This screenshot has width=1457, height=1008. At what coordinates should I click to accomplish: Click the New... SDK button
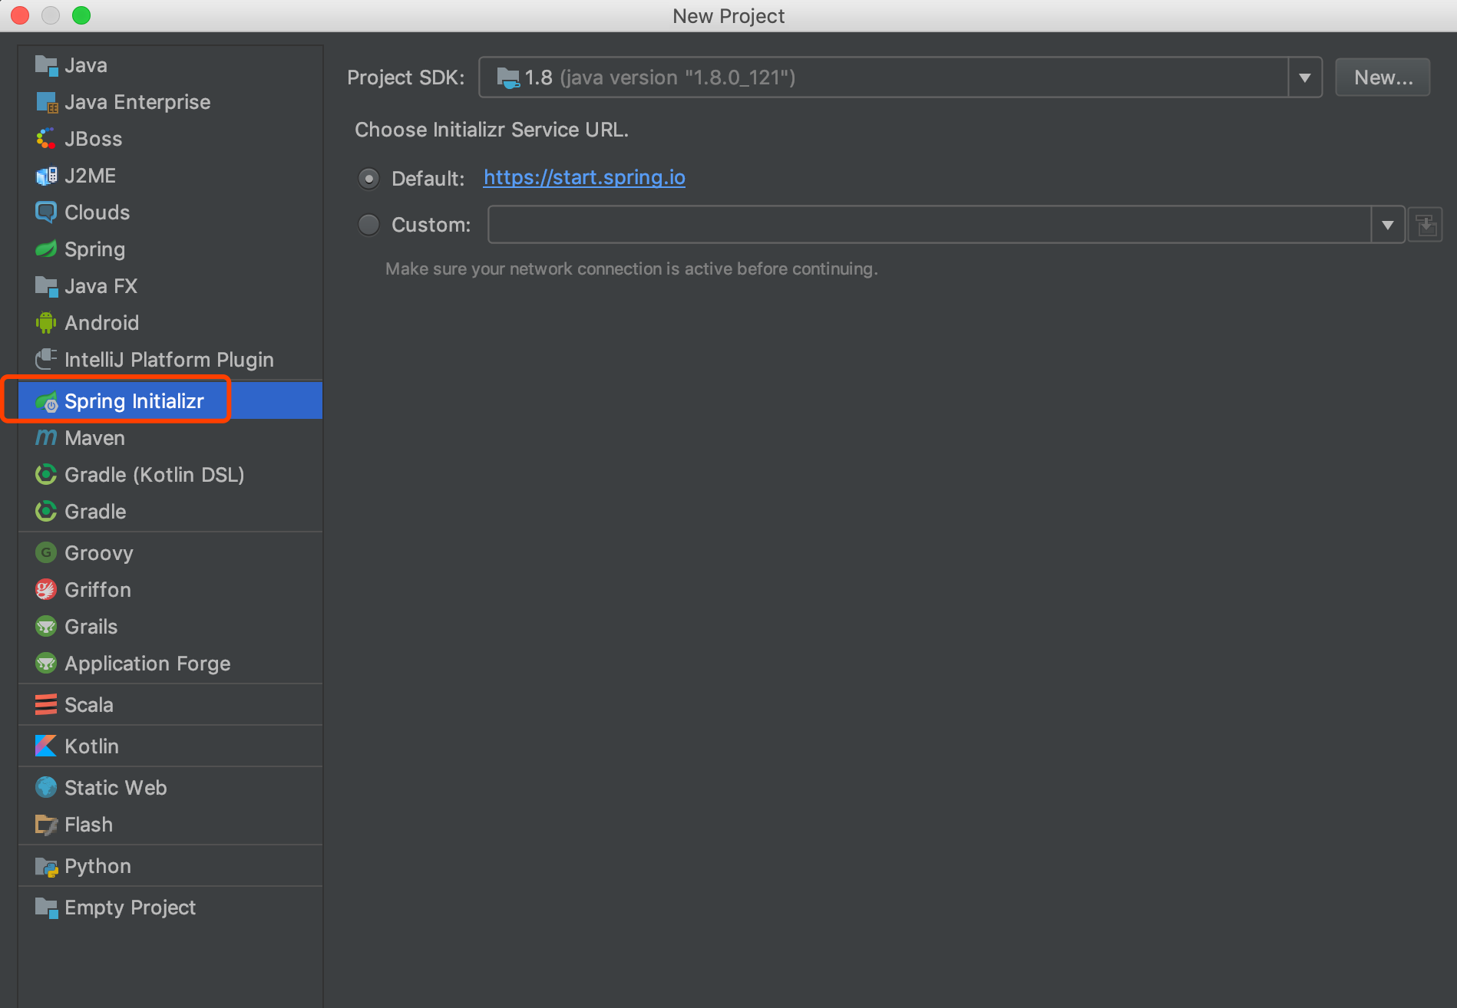1383,77
